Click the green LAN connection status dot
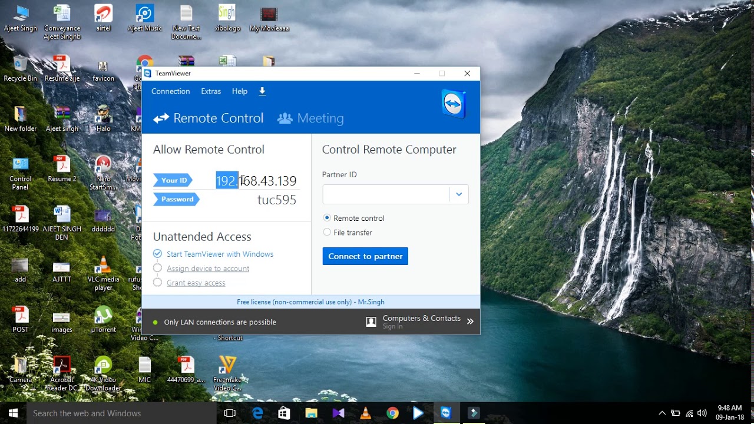The width and height of the screenshot is (754, 424). point(156,322)
